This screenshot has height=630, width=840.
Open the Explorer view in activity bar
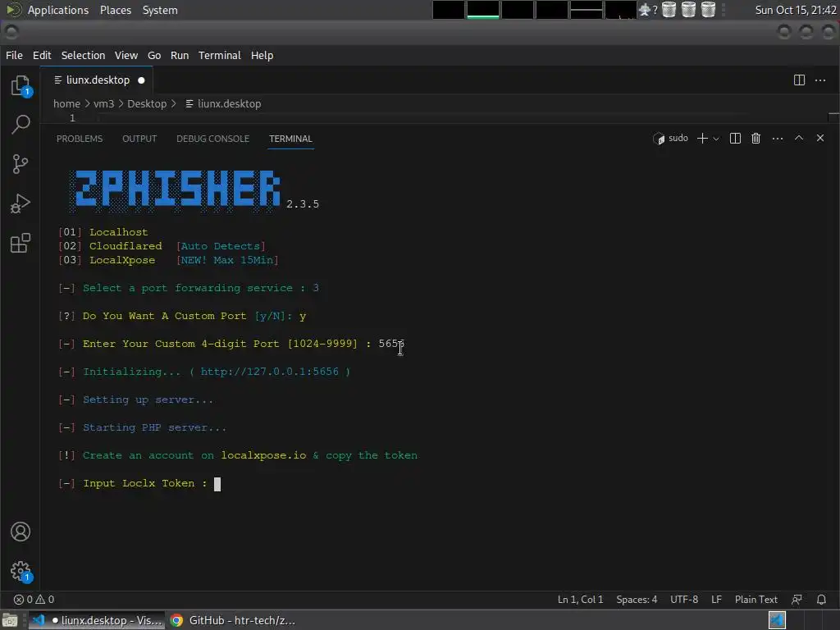coord(21,85)
